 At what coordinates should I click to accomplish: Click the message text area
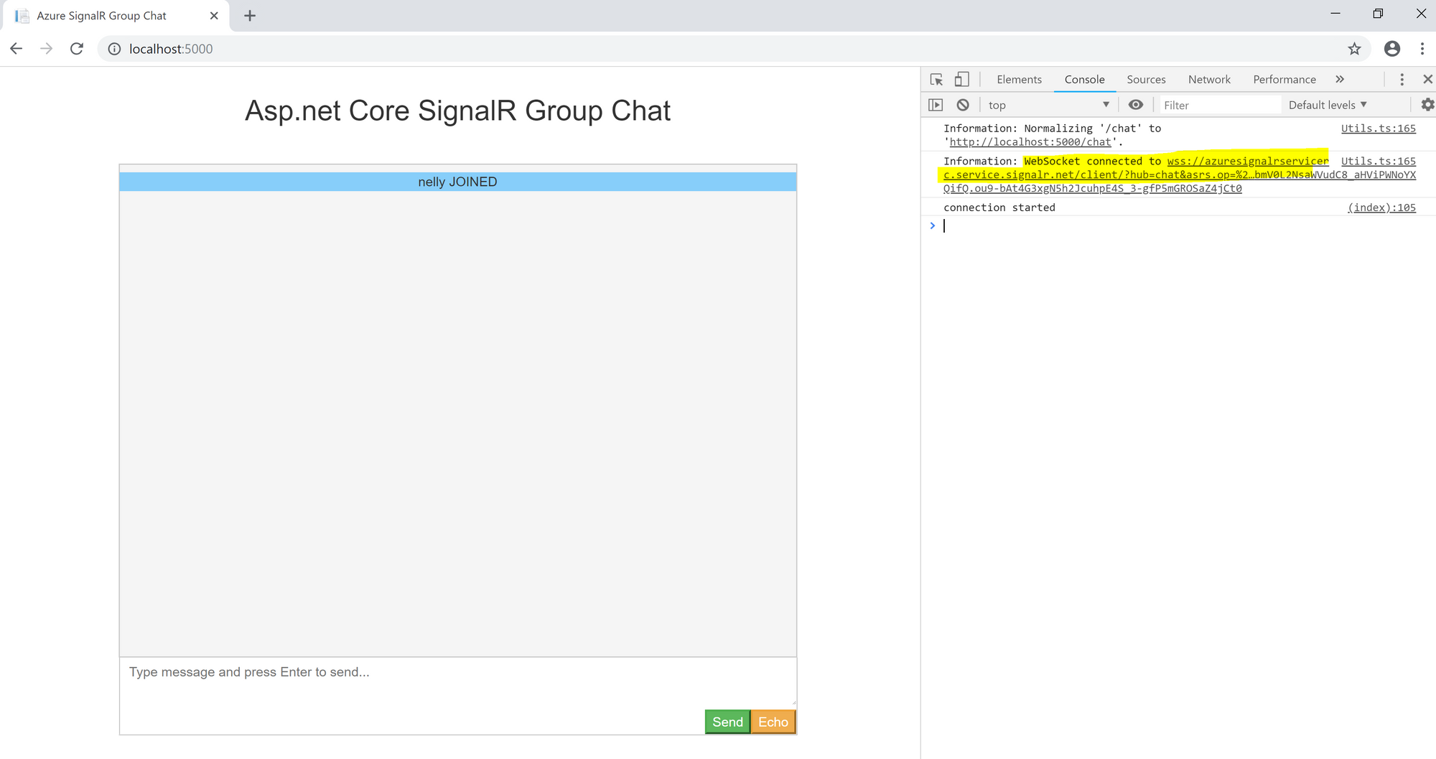458,681
